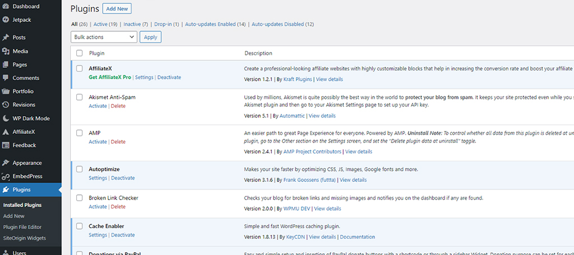Show Auto-updates Enabled (14) plugins
The width and height of the screenshot is (574, 255).
215,24
